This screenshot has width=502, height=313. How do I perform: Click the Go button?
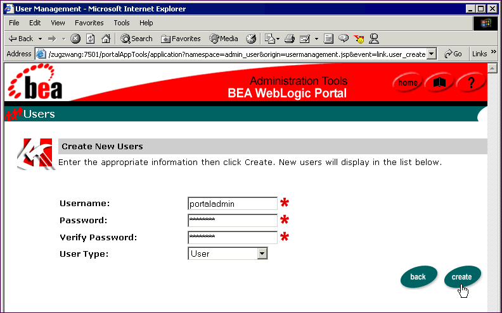coord(453,54)
